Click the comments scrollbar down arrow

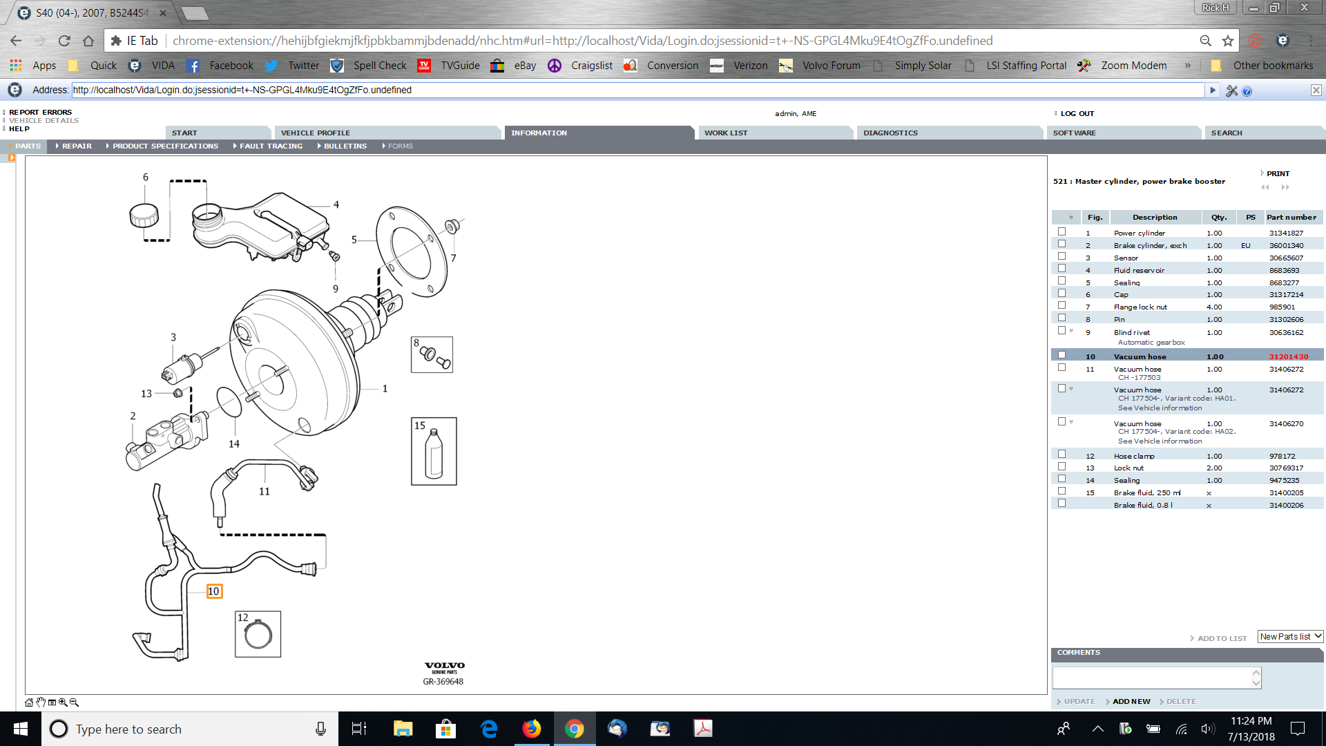click(1256, 683)
